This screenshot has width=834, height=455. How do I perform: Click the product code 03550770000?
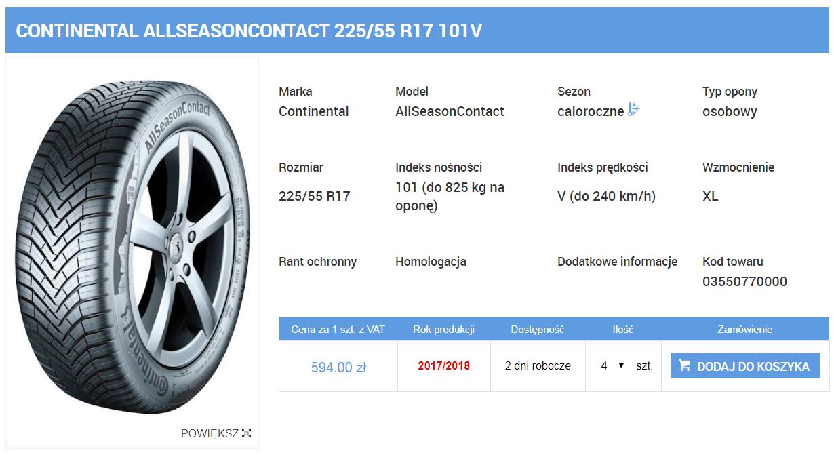coord(744,282)
